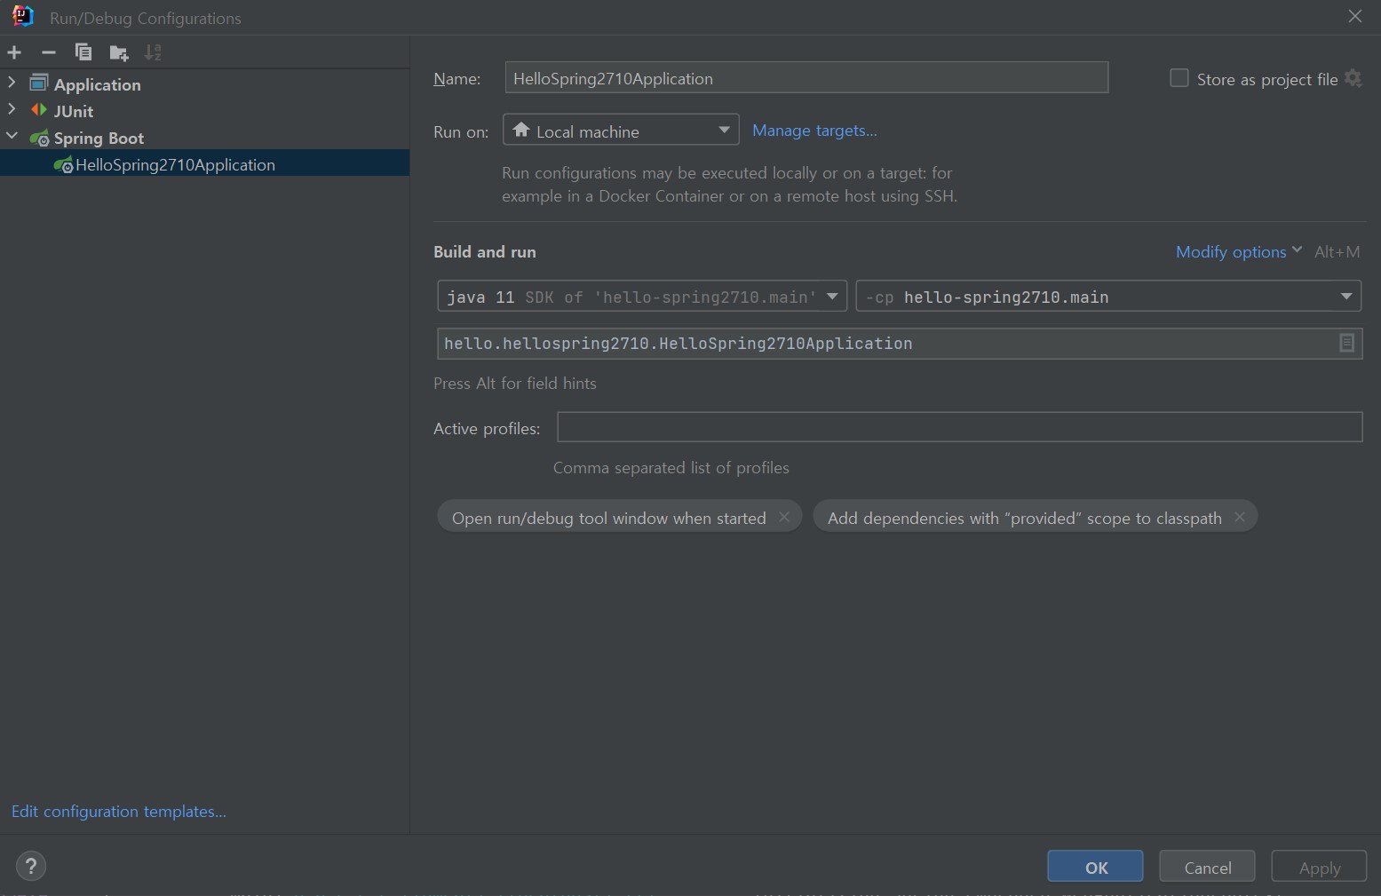The image size is (1381, 896).
Task: Sort configurations alphabetically
Action: (153, 52)
